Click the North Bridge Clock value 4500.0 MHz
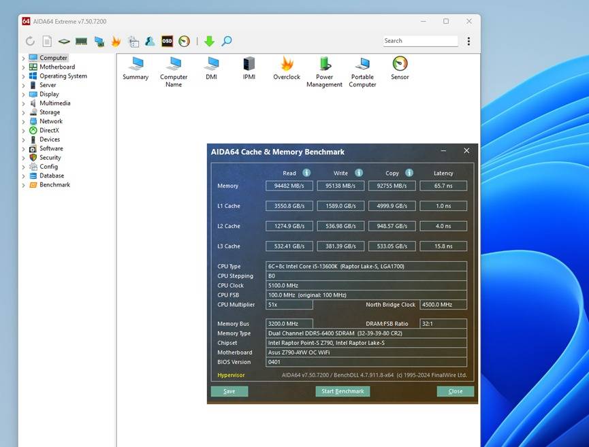This screenshot has height=447, width=589. [x=443, y=304]
